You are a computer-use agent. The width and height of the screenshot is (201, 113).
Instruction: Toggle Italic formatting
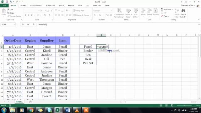pyautogui.click(x=29, y=15)
